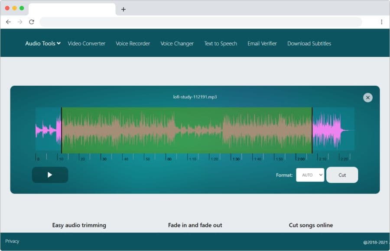Select Text to Speech tool
Viewport: 390px width, 251px height.
coord(221,43)
